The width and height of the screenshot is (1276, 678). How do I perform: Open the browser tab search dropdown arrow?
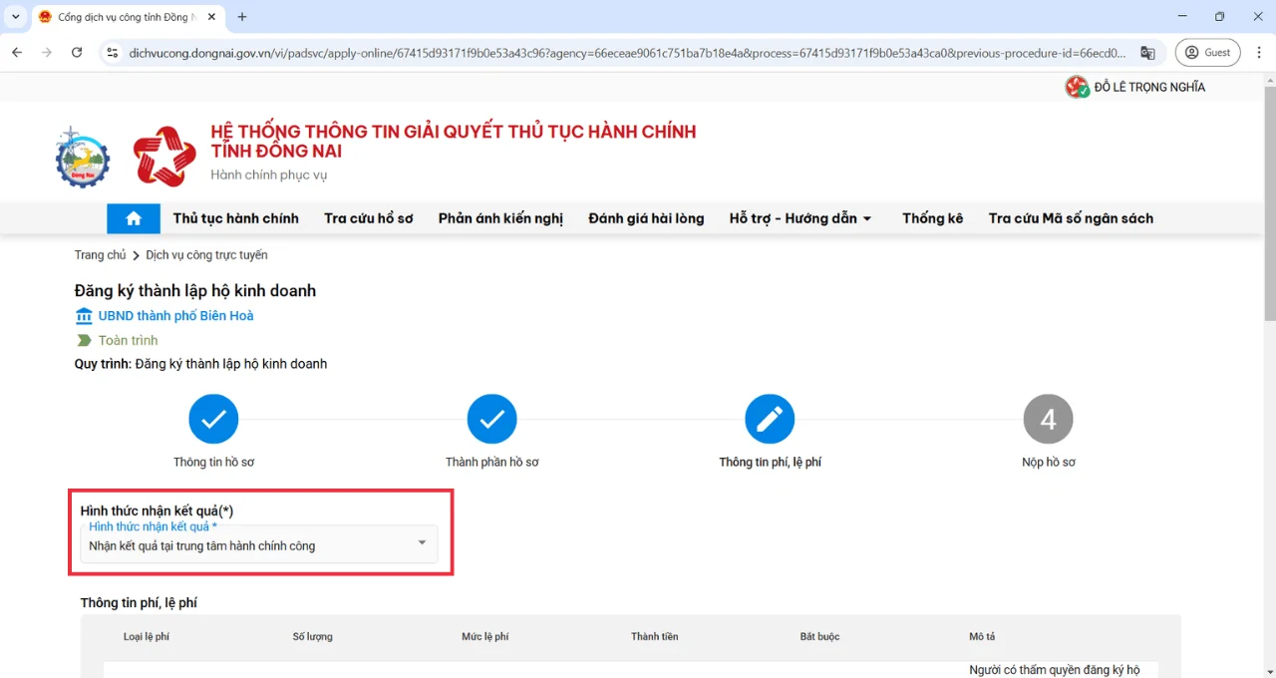[x=16, y=17]
